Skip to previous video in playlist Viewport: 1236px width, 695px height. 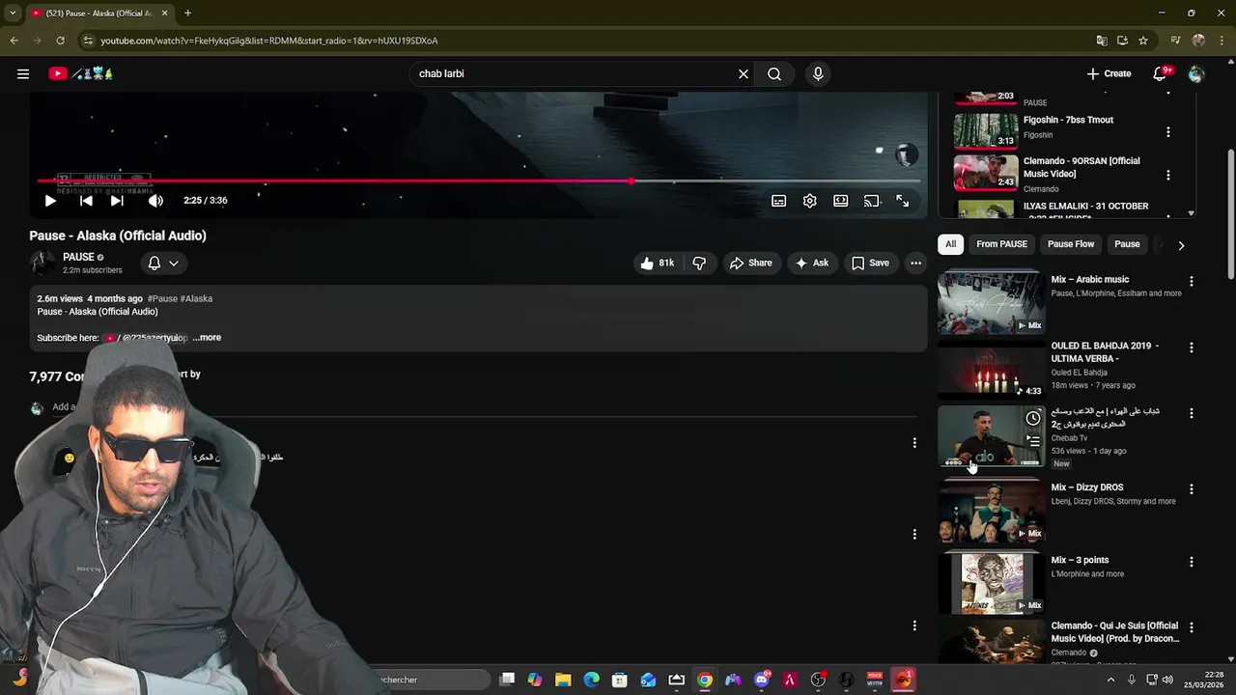click(86, 201)
